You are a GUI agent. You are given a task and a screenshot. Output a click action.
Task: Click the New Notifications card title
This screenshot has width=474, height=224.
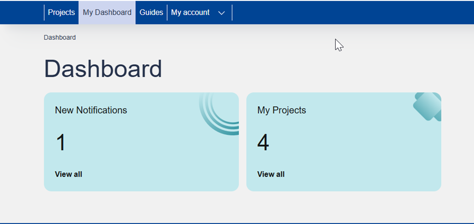(x=91, y=110)
